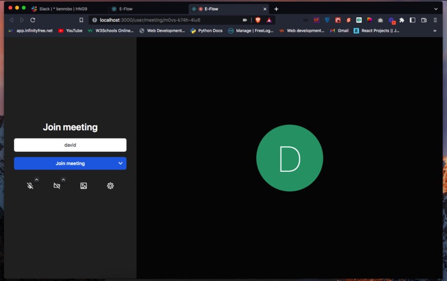Click the screenshot camera extension icon
The width and height of the screenshot is (447, 281).
point(380,20)
